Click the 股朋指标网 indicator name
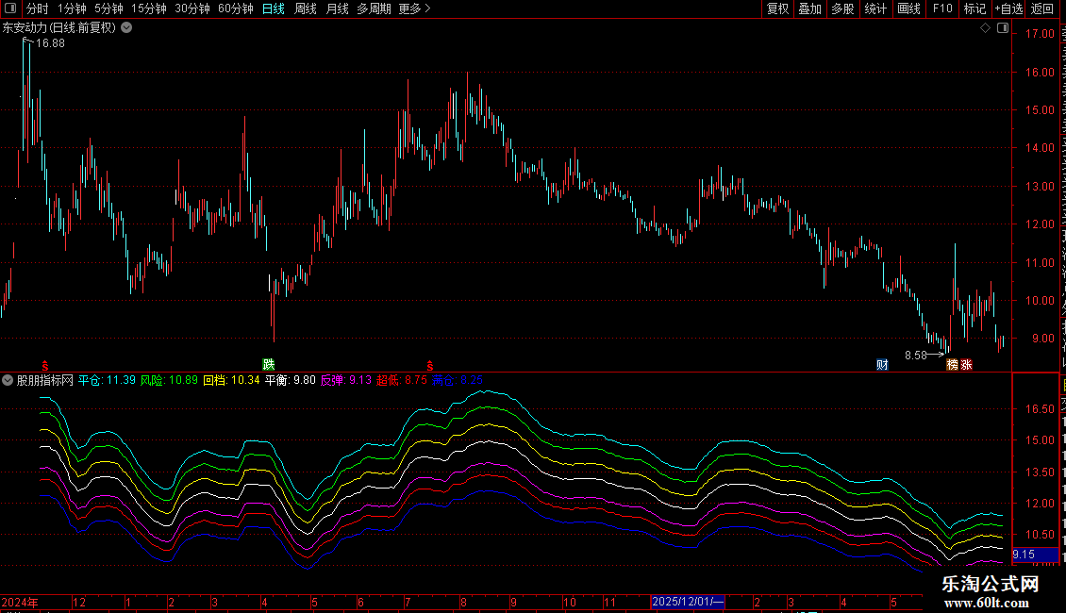Screen dimensions: 1066x613 click(45, 381)
